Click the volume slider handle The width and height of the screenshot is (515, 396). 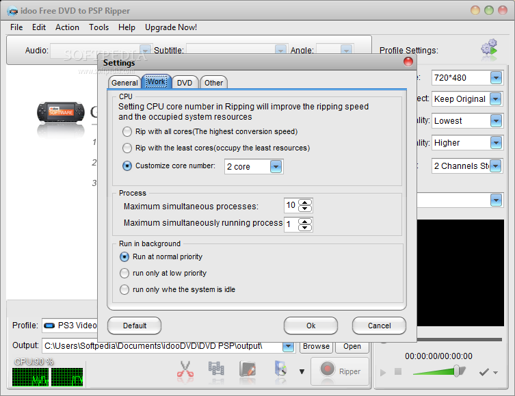[x=456, y=371]
